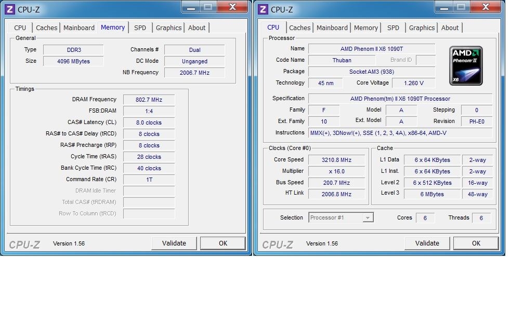
Task: Click the tRAS 28 clocks value
Action: pyautogui.click(x=149, y=157)
